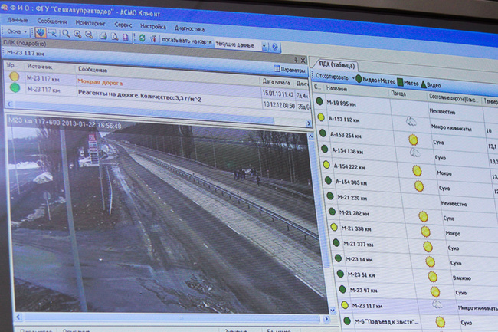Toggle показывать на карте option
This screenshot has height=332, width=498.
[186, 41]
